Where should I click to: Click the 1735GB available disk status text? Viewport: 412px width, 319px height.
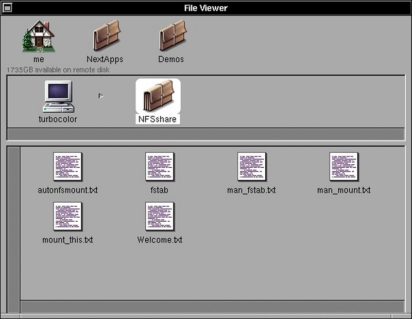pos(58,69)
